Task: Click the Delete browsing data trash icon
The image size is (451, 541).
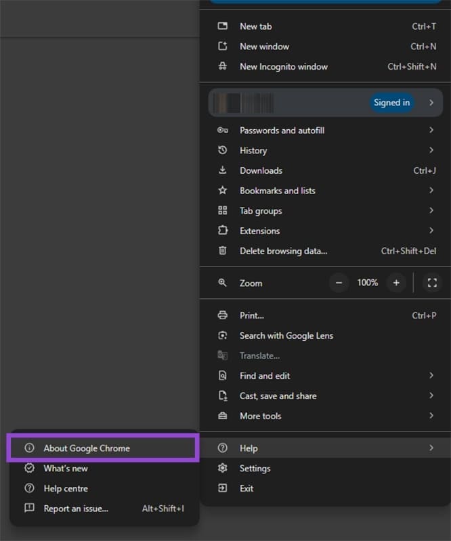Action: 223,251
